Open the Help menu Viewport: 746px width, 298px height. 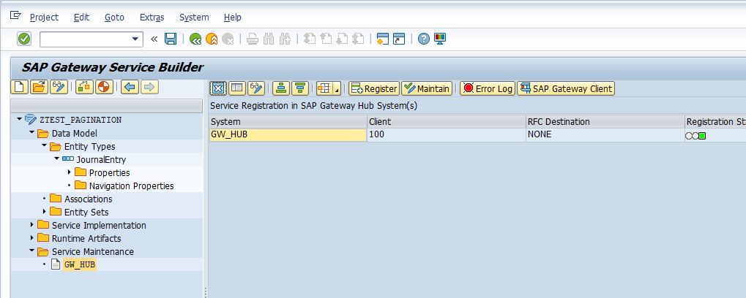(232, 17)
